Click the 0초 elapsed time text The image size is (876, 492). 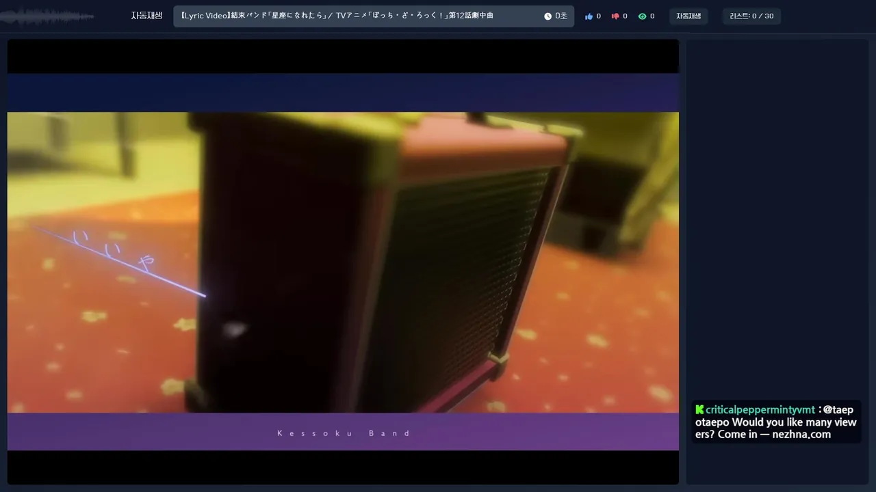point(561,16)
